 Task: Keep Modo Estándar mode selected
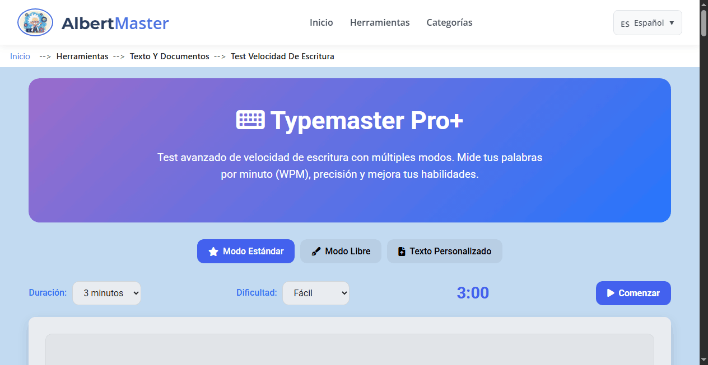tap(245, 251)
